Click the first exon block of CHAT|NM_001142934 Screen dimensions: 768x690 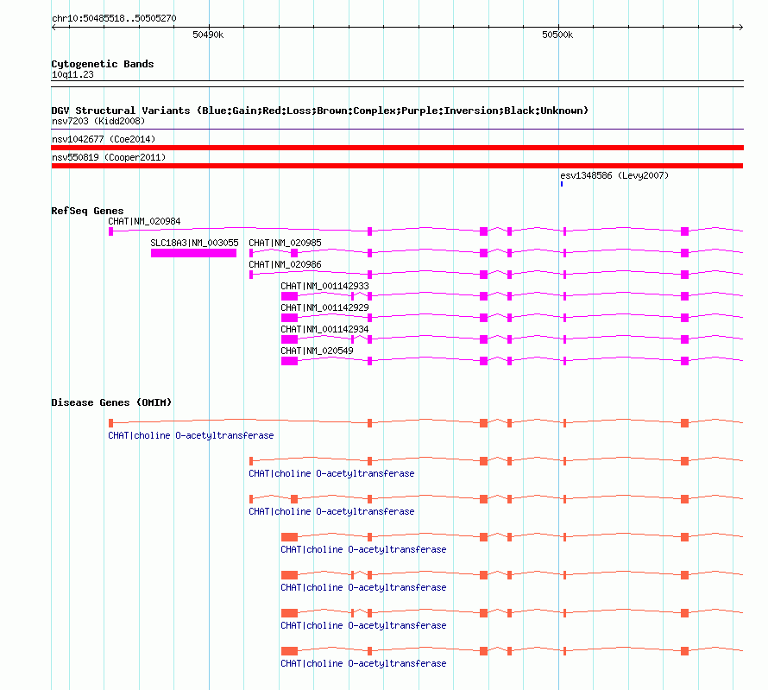tap(289, 339)
